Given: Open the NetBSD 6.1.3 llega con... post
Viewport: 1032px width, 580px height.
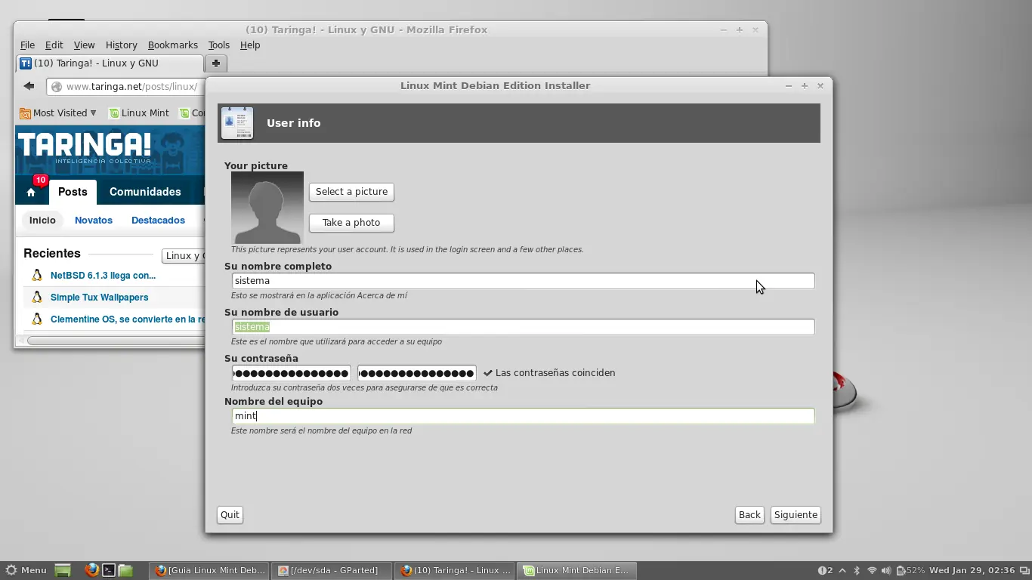Looking at the screenshot, I should (103, 276).
